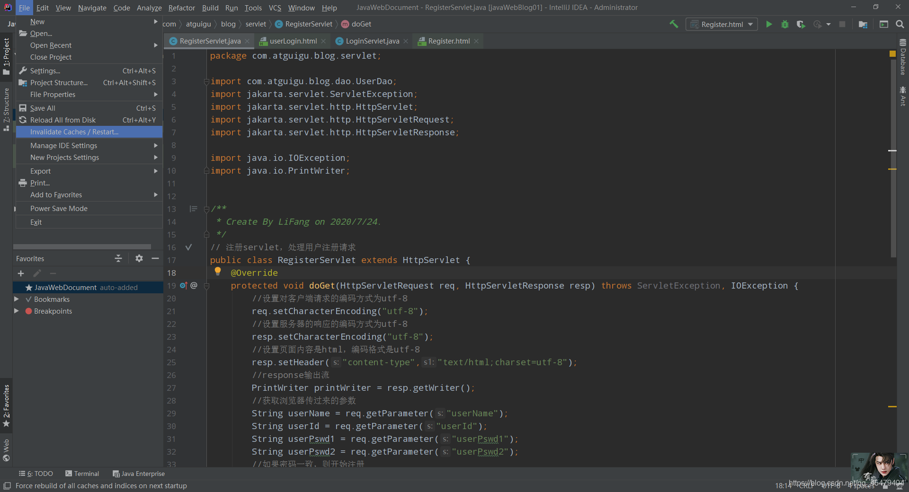Toggle the Web side panel
This screenshot has height=492, width=909.
click(x=6, y=450)
